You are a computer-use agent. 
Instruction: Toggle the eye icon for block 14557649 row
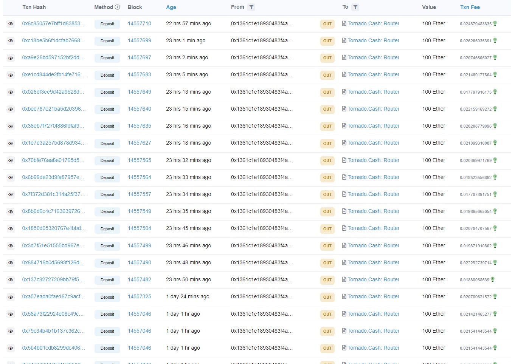tap(11, 92)
